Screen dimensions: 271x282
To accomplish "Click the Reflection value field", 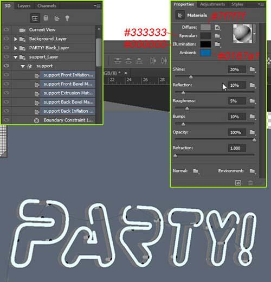I will click(237, 85).
